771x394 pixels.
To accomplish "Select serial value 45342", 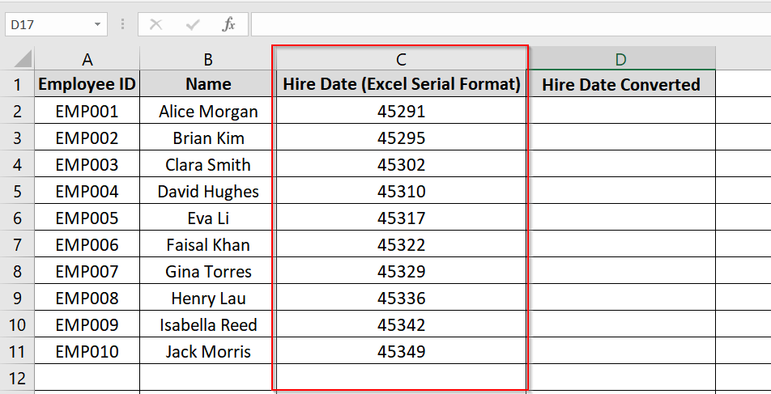I will pyautogui.click(x=401, y=324).
